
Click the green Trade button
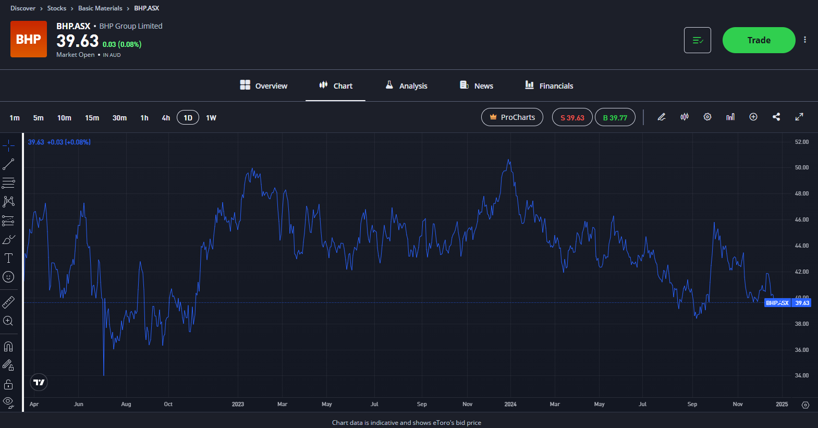pos(759,40)
